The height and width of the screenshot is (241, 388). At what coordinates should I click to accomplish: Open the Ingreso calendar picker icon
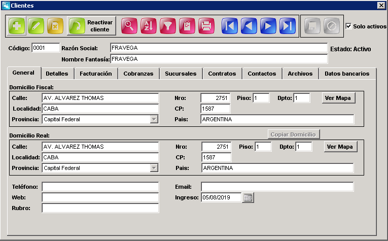click(248, 197)
